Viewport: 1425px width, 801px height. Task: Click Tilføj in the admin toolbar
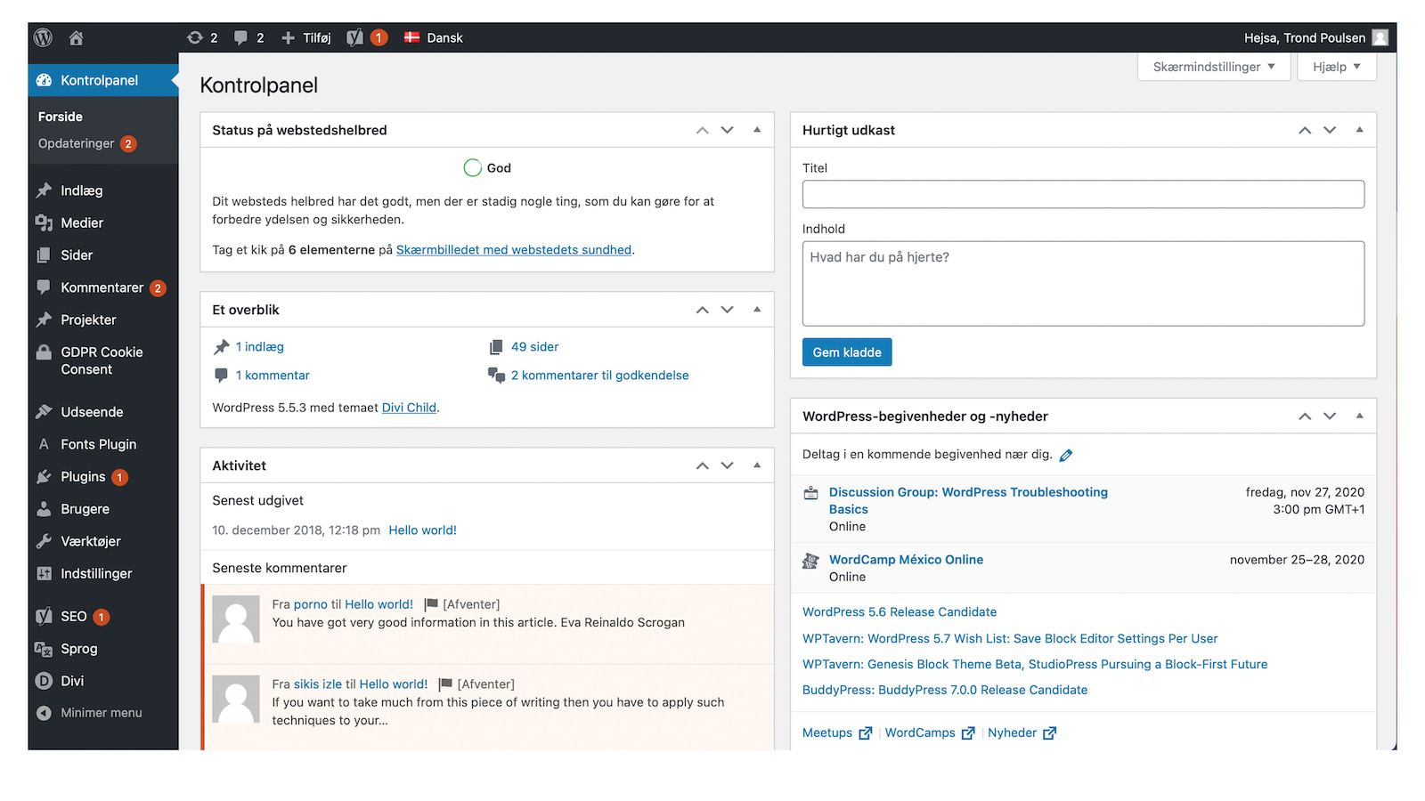click(x=305, y=37)
